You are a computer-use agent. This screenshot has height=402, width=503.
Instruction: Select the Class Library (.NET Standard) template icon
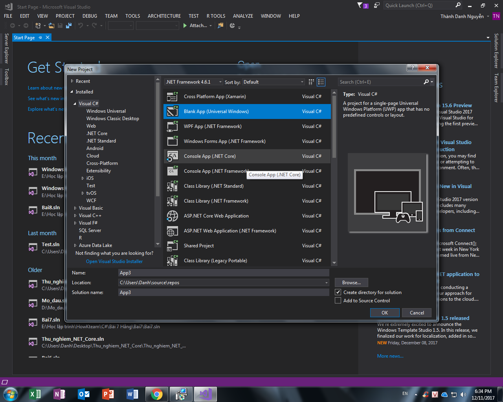[172, 186]
